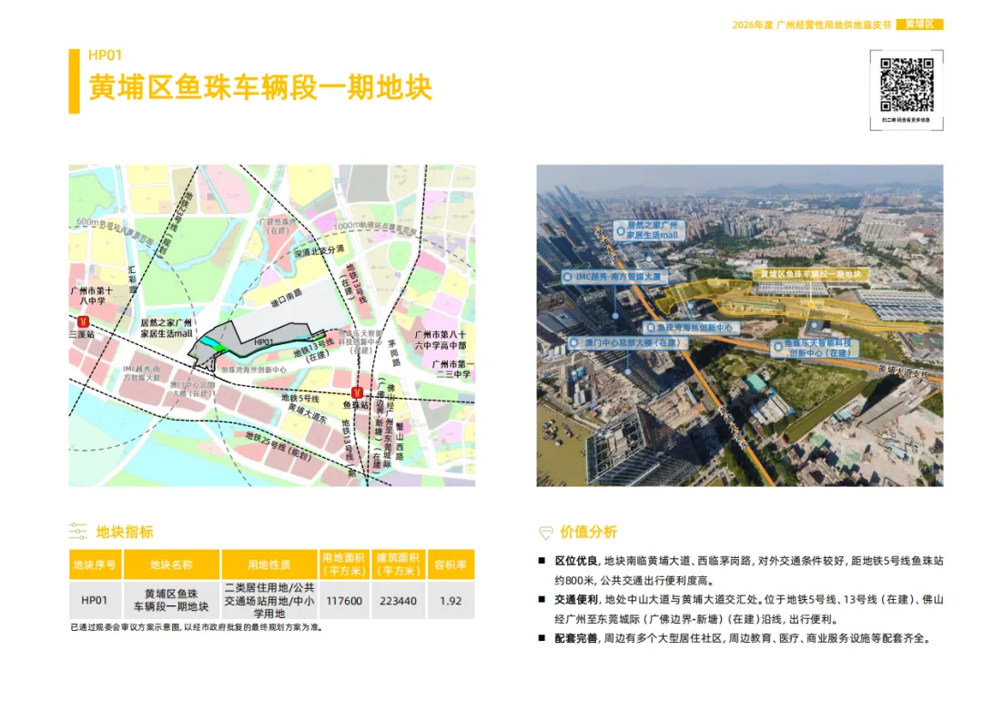Click the footnote beginning 已通过规委会审议方案示意图
The width and height of the screenshot is (983, 701).
coord(197,627)
